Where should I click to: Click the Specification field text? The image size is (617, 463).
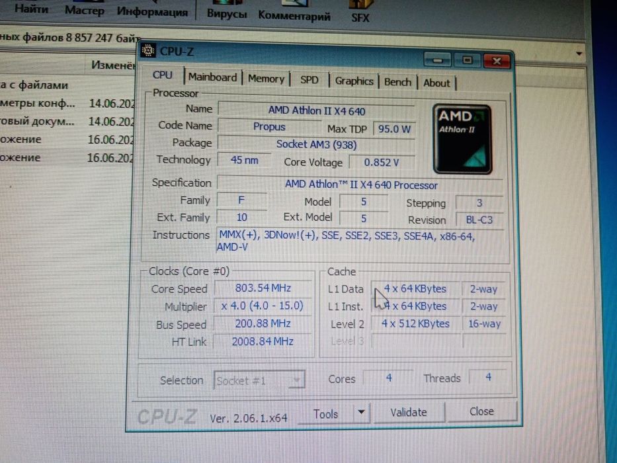(x=361, y=185)
